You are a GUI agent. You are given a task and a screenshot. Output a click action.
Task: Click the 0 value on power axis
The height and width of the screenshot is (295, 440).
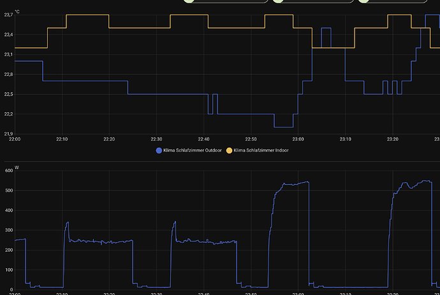click(11, 290)
